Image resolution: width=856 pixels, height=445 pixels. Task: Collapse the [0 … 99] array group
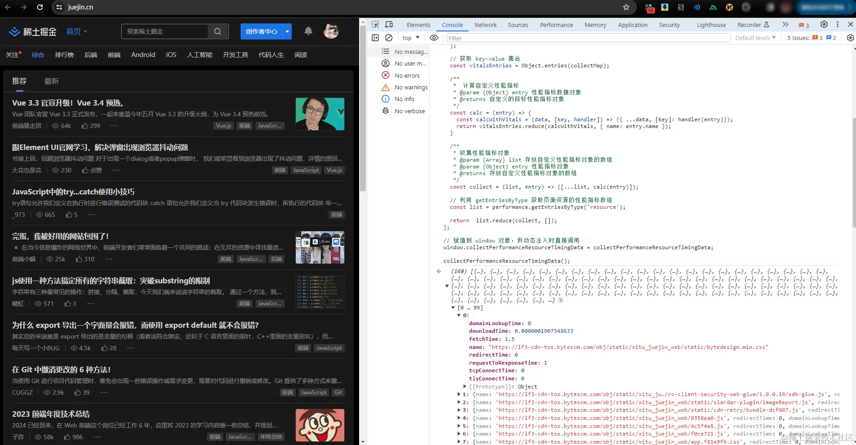[x=453, y=308]
